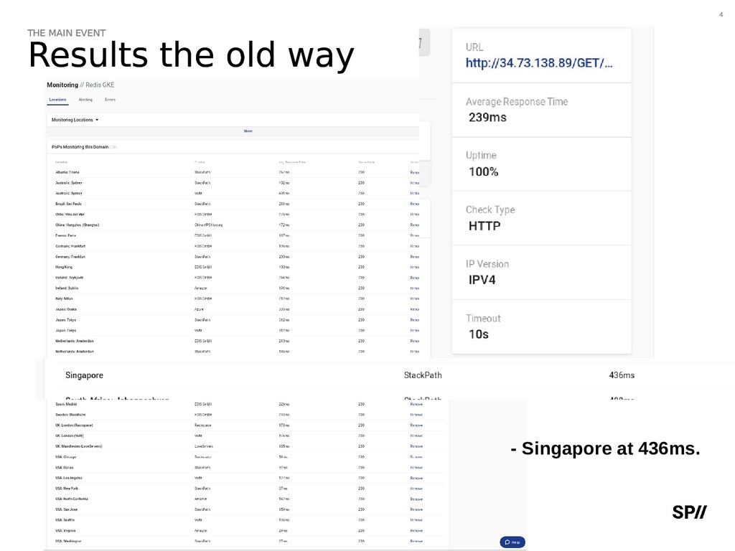The height and width of the screenshot is (551, 735).
Task: Open the http://34.73.138.89/GET URL link
Action: click(x=539, y=63)
